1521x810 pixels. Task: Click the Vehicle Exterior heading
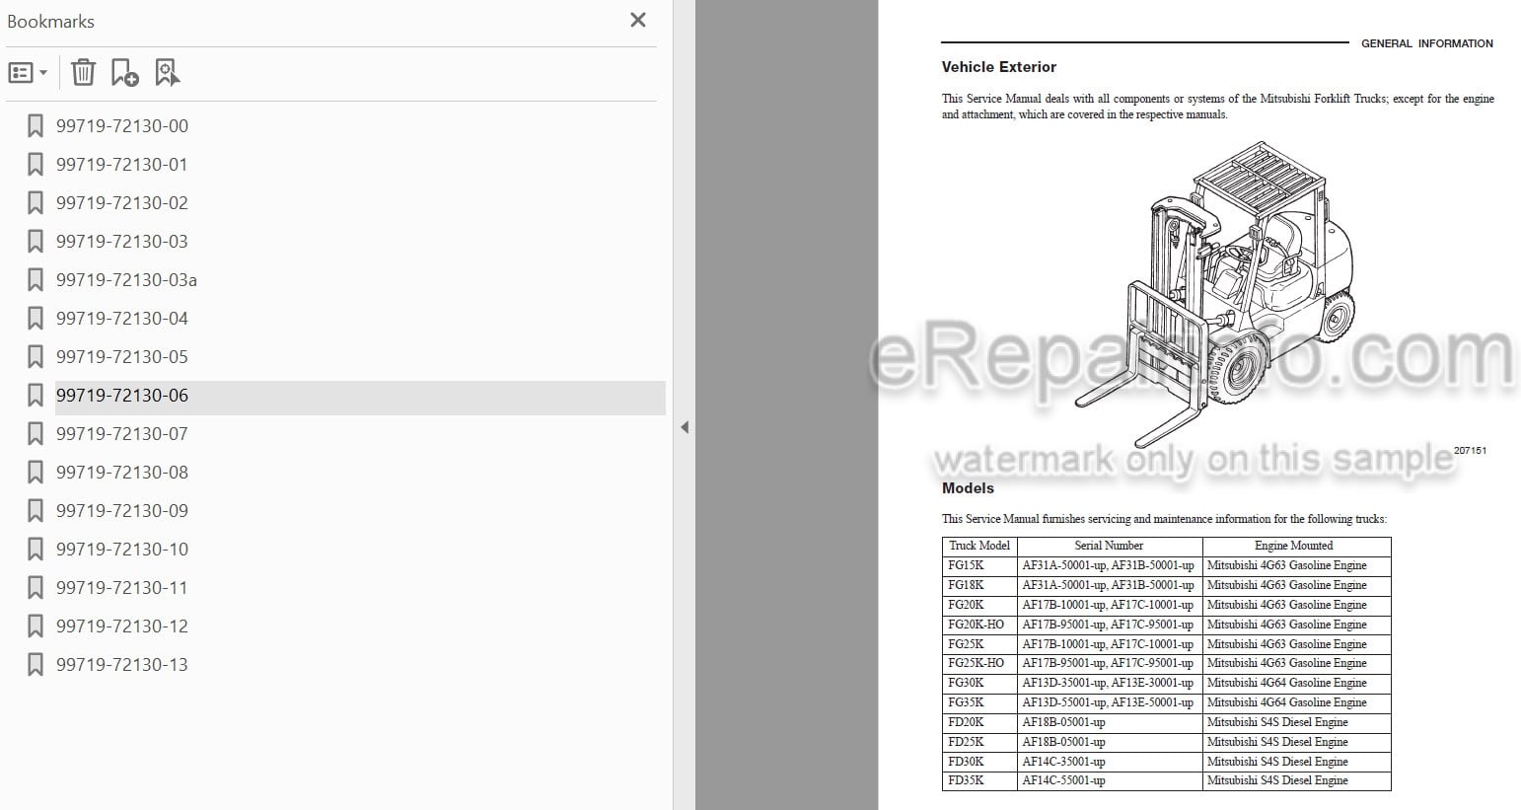[x=998, y=67]
